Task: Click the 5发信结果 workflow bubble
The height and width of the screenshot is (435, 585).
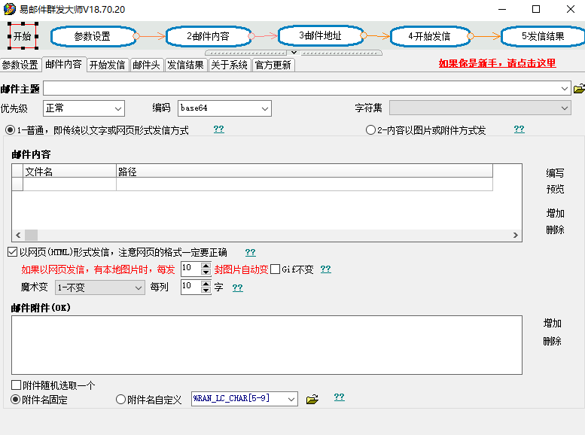Action: pos(543,36)
